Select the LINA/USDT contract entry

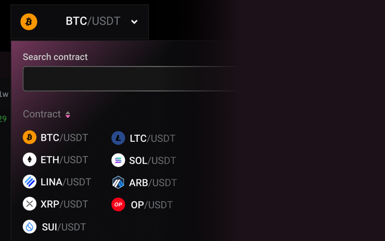pos(66,182)
